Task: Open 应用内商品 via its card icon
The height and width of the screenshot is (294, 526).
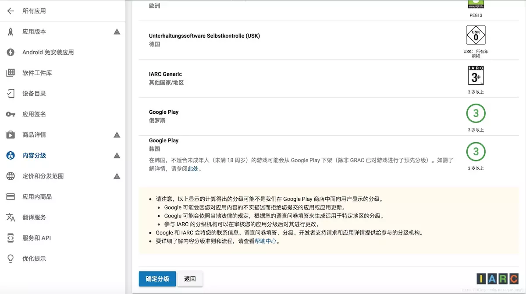Action: click(10, 196)
